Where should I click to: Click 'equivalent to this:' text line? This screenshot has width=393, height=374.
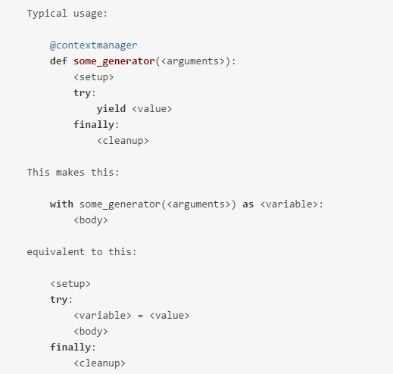point(82,252)
